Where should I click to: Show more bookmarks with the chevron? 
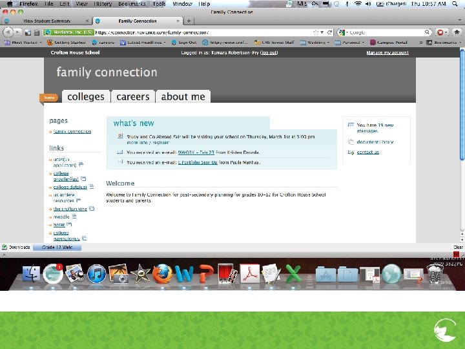pyautogui.click(x=420, y=43)
